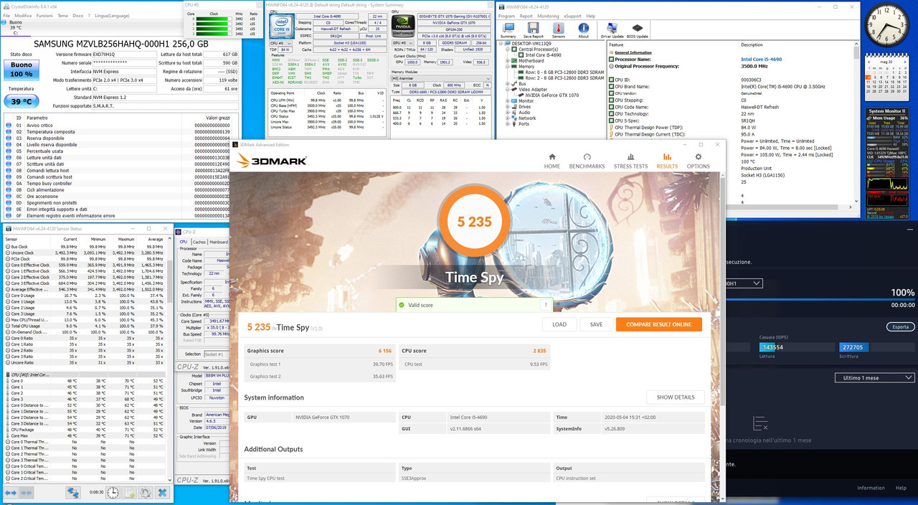Expand the Bus tree node
Image resolution: width=918 pixels, height=505 pixels.
click(507, 83)
